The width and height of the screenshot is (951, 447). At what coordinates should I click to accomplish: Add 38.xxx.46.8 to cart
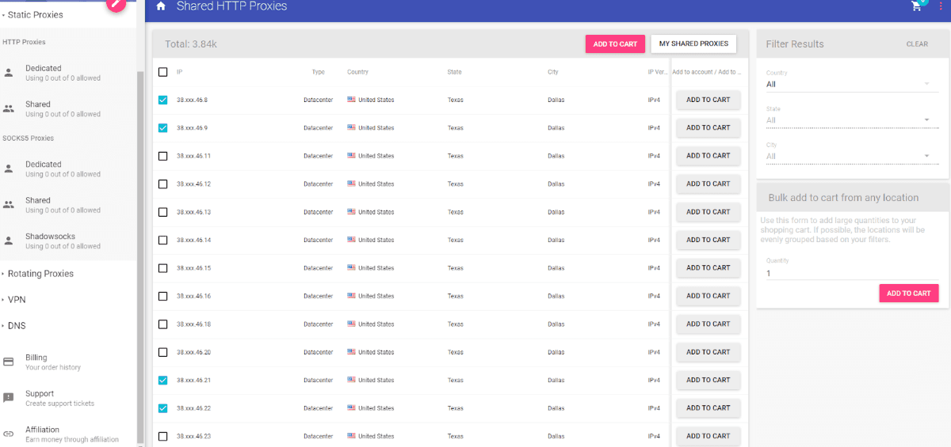coord(708,100)
